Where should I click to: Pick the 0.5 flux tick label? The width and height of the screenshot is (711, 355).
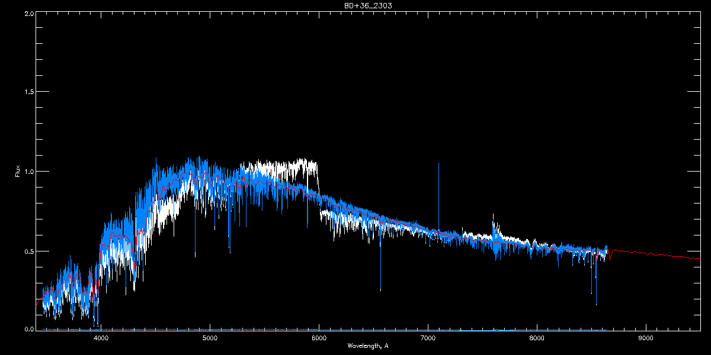(29, 251)
